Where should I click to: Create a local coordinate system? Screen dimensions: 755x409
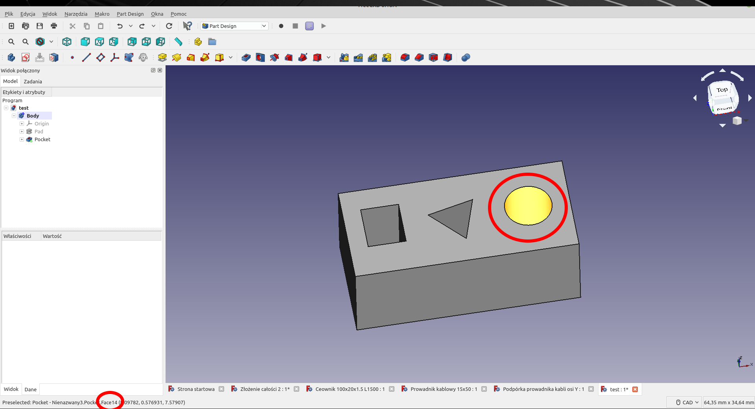click(x=115, y=57)
